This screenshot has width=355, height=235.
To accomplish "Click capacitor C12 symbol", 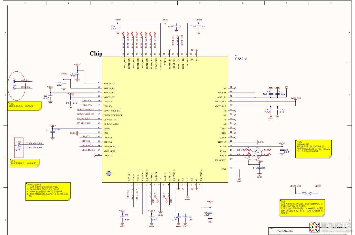I will (x=151, y=217).
